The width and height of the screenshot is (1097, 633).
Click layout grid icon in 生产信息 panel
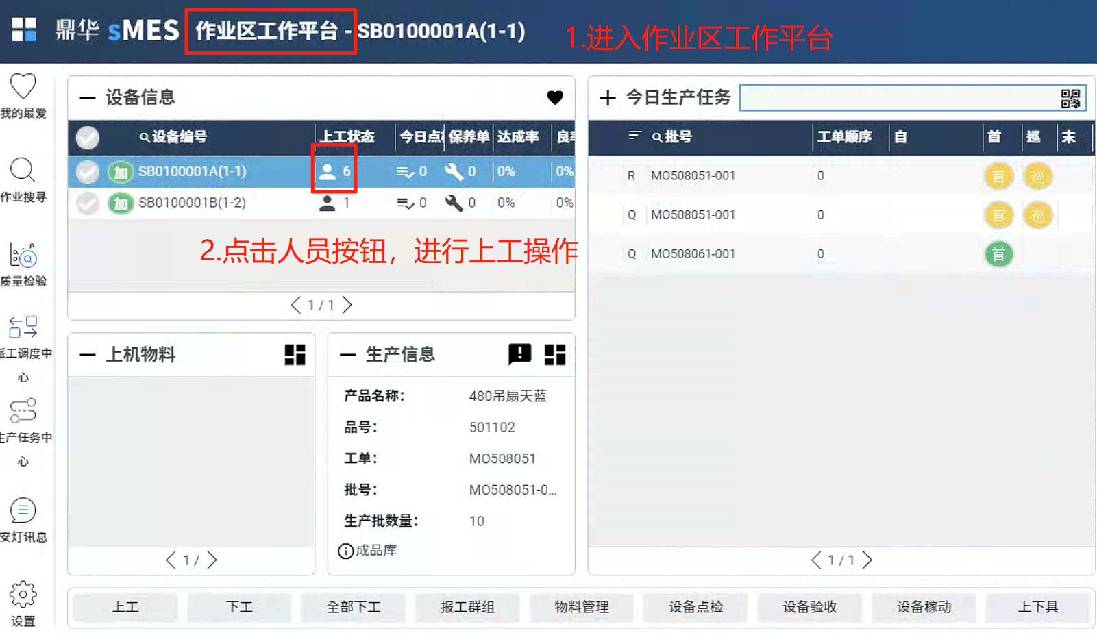(x=555, y=355)
